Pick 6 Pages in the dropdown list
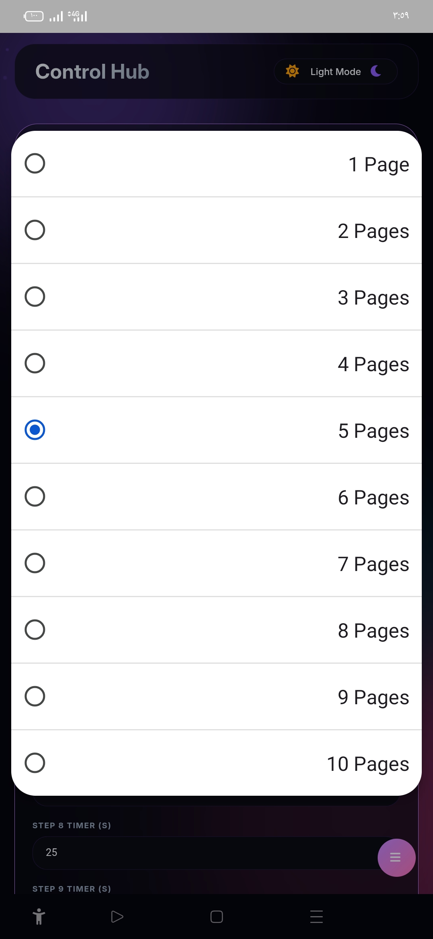Image resolution: width=433 pixels, height=939 pixels. point(216,497)
